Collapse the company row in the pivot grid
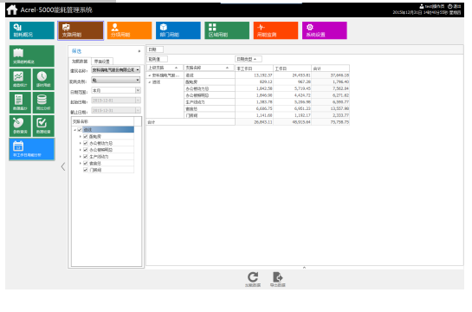Viewport: 472px width, 312px height. pos(150,75)
